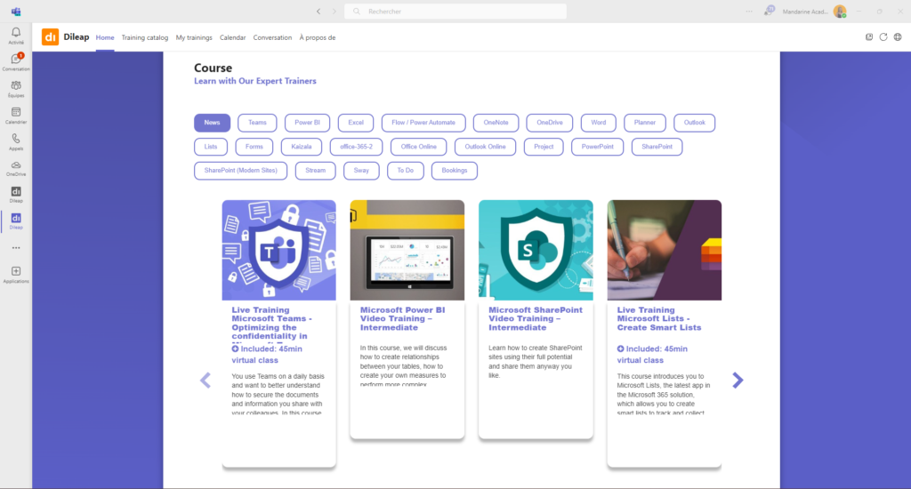Filter by Flow / Power Automate
The image size is (911, 489).
coord(423,123)
